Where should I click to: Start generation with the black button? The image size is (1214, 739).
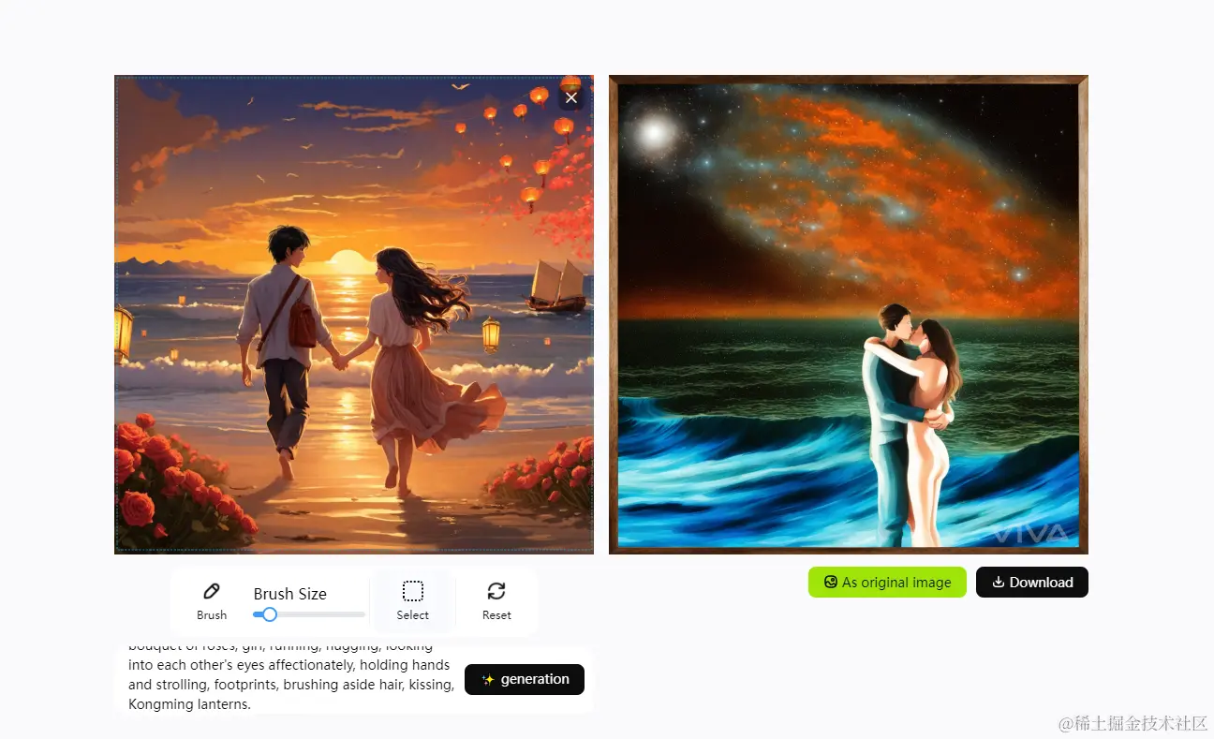tap(525, 680)
